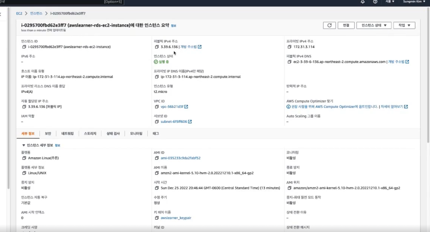Open the ami-035233c9da2fabf52 link

click(181, 158)
